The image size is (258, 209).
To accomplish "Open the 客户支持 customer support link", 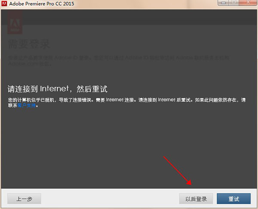I will (x=28, y=105).
